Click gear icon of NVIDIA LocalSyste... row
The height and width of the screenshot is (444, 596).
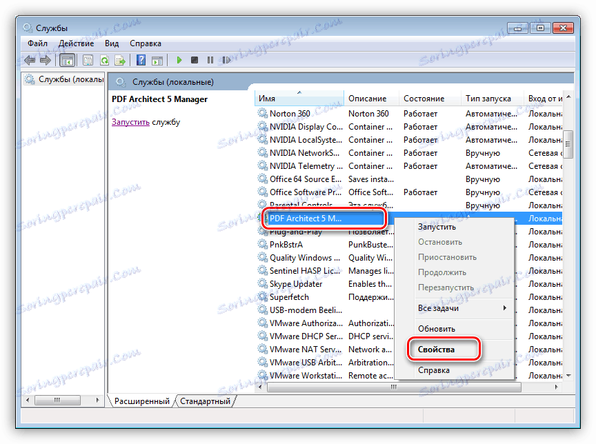tap(262, 139)
